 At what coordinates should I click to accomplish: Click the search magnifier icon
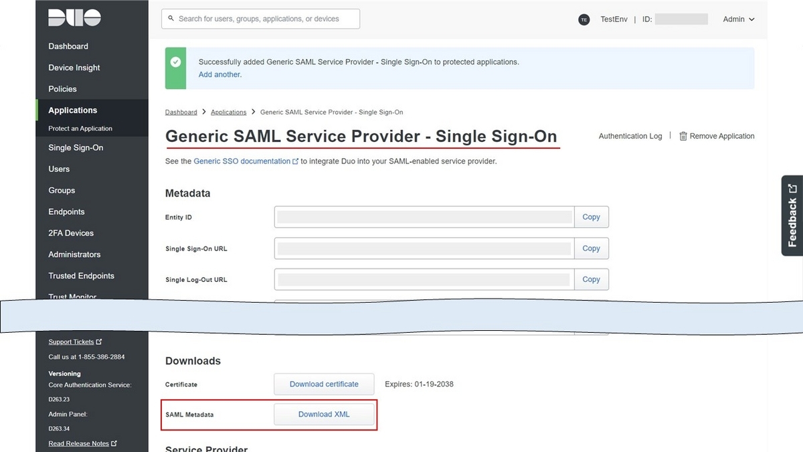tap(171, 19)
